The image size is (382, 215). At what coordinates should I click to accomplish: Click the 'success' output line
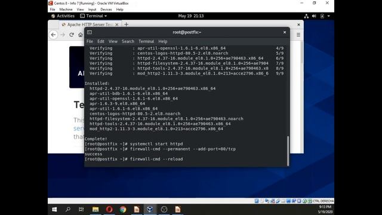(x=94, y=154)
